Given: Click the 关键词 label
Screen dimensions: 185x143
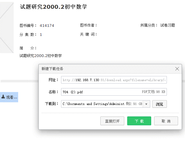Looking at the screenshot, I should [x=88, y=34].
